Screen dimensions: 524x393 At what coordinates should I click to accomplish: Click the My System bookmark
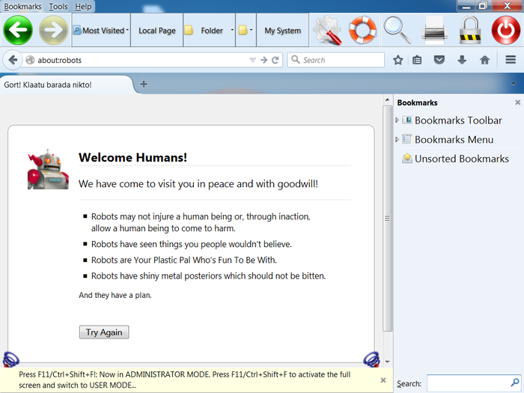[x=283, y=31]
